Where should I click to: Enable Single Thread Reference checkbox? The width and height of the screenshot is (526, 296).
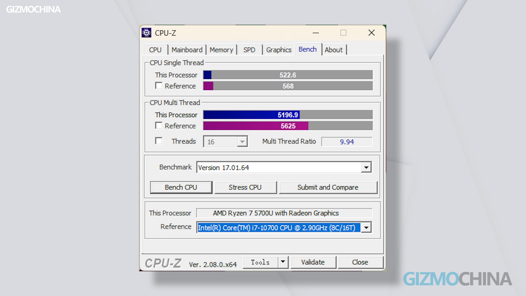coord(159,86)
